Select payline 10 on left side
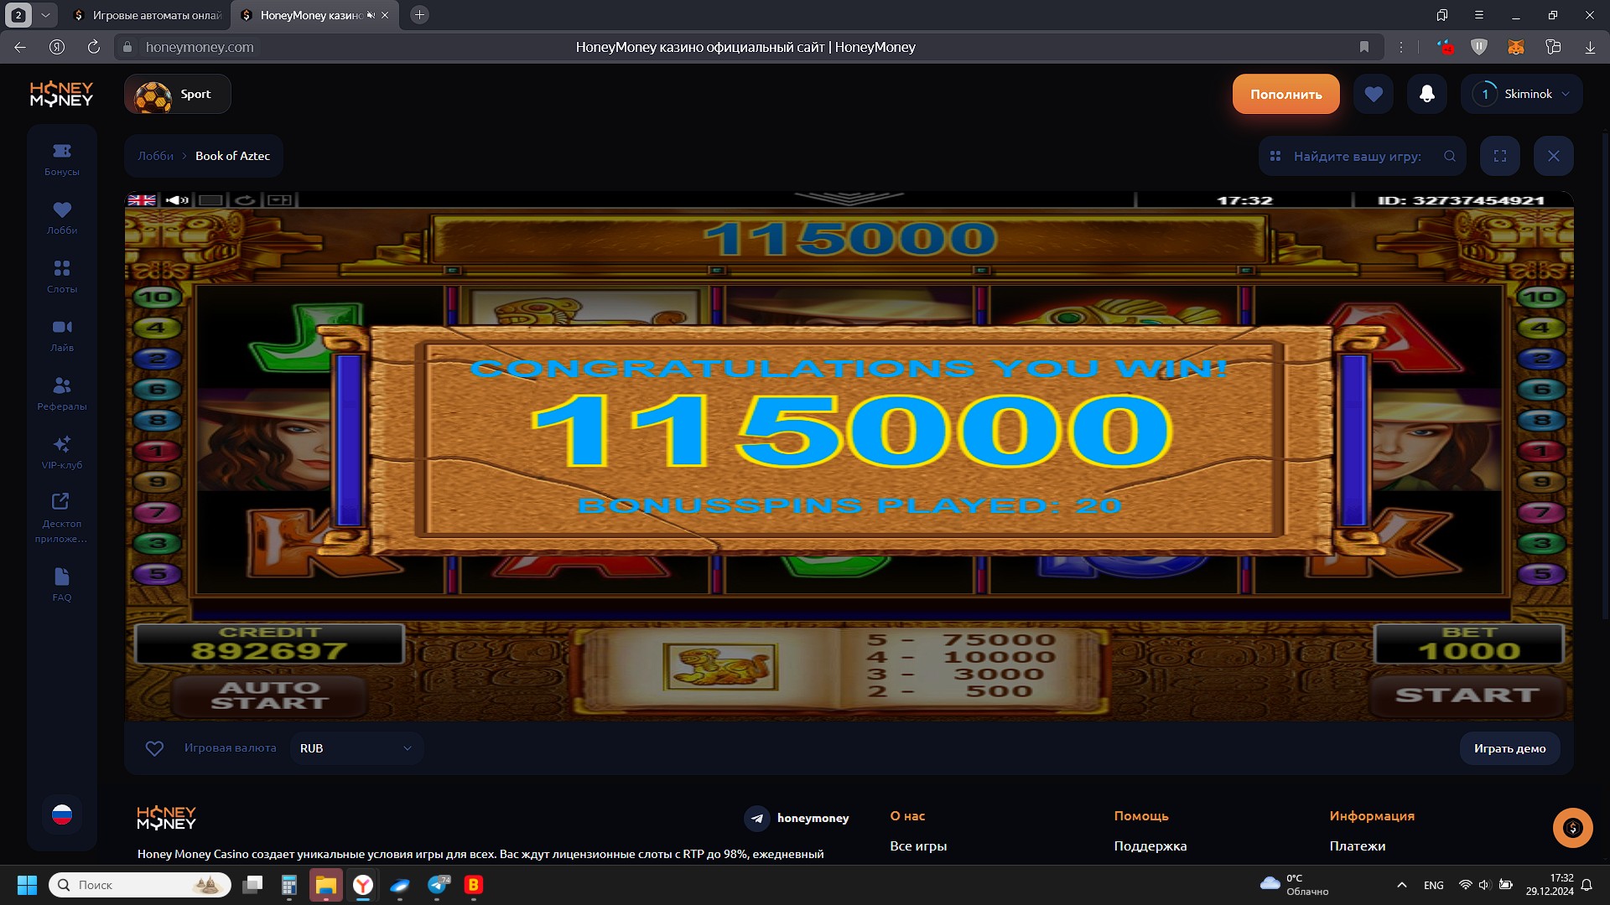 tap(156, 297)
